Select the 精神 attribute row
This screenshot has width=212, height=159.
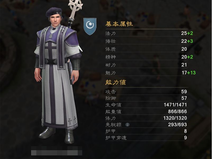point(147,57)
